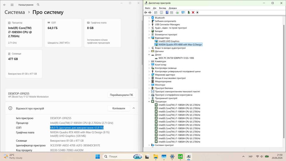Screen dimensions: 286x161
Task: Open the Вигляд menu
Action: coord(162,8)
